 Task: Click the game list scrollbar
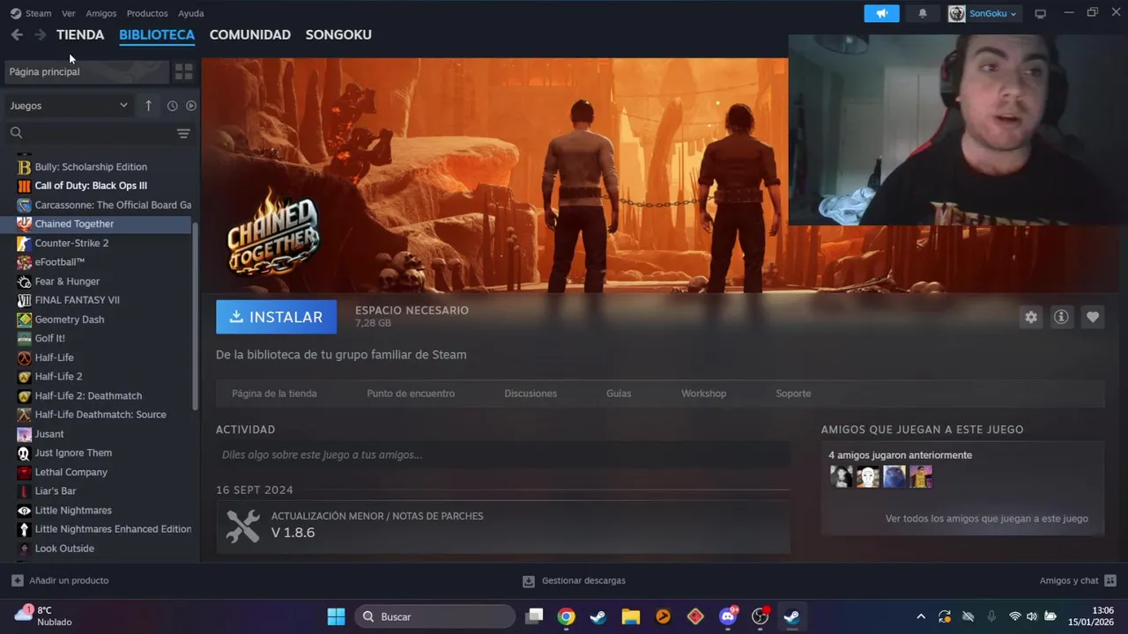(195, 315)
